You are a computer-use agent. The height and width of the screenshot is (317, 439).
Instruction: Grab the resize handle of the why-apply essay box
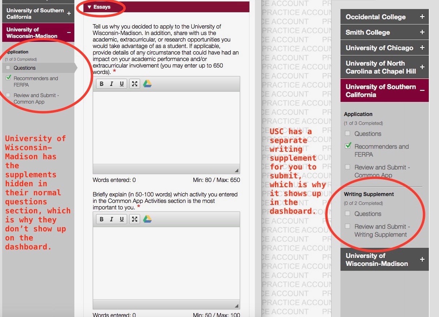coord(236,170)
